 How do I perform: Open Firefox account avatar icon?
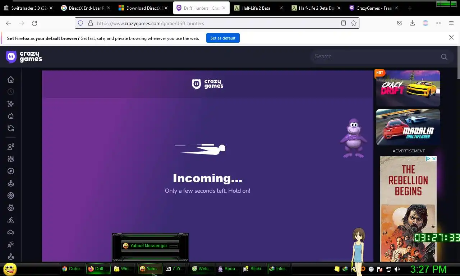425,23
